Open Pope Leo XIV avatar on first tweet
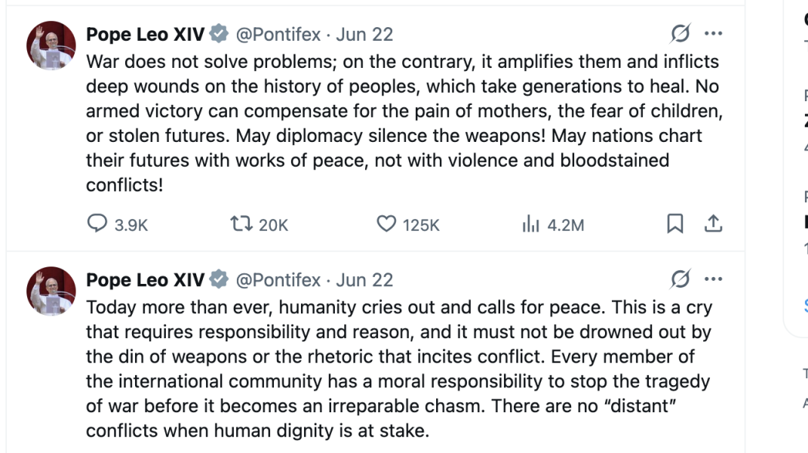Image resolution: width=808 pixels, height=453 pixels. click(x=51, y=45)
